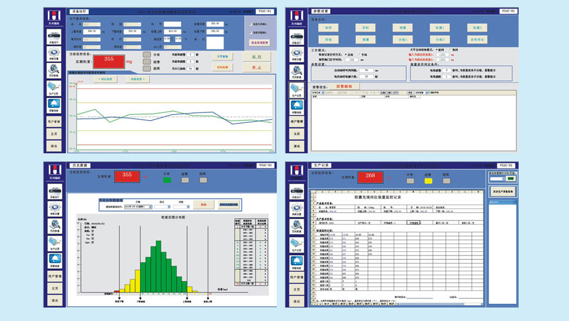569x321 pixels.
Task: Click the 备注 text box in 设备运行 window
Action: click(215, 43)
